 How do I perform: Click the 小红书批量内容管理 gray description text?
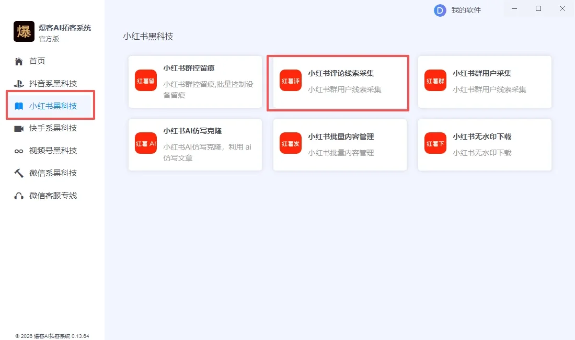pyautogui.click(x=341, y=153)
